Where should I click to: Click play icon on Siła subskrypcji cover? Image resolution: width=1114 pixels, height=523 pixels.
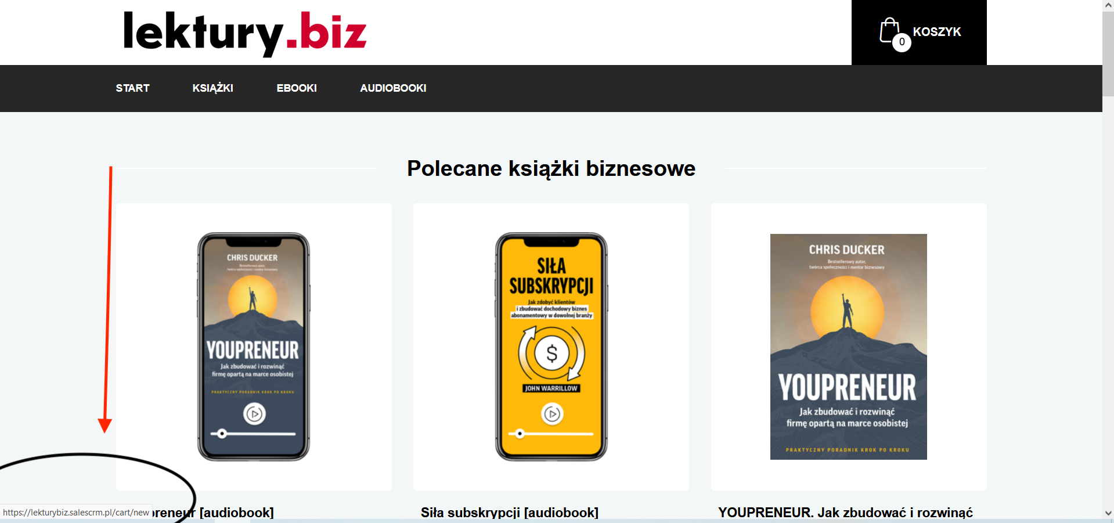[x=552, y=414]
